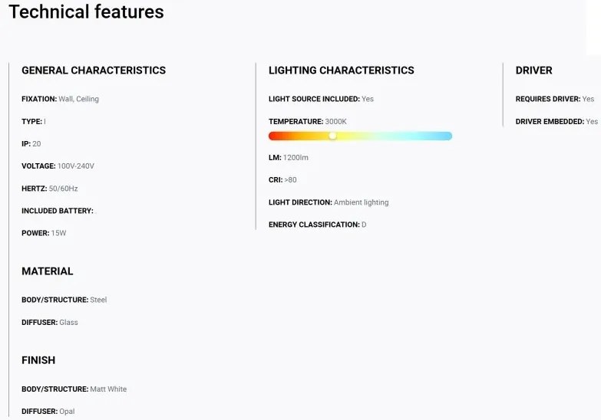Select the Voltage value 100V-240V
Viewport: 601px width, 420px height.
(75, 166)
